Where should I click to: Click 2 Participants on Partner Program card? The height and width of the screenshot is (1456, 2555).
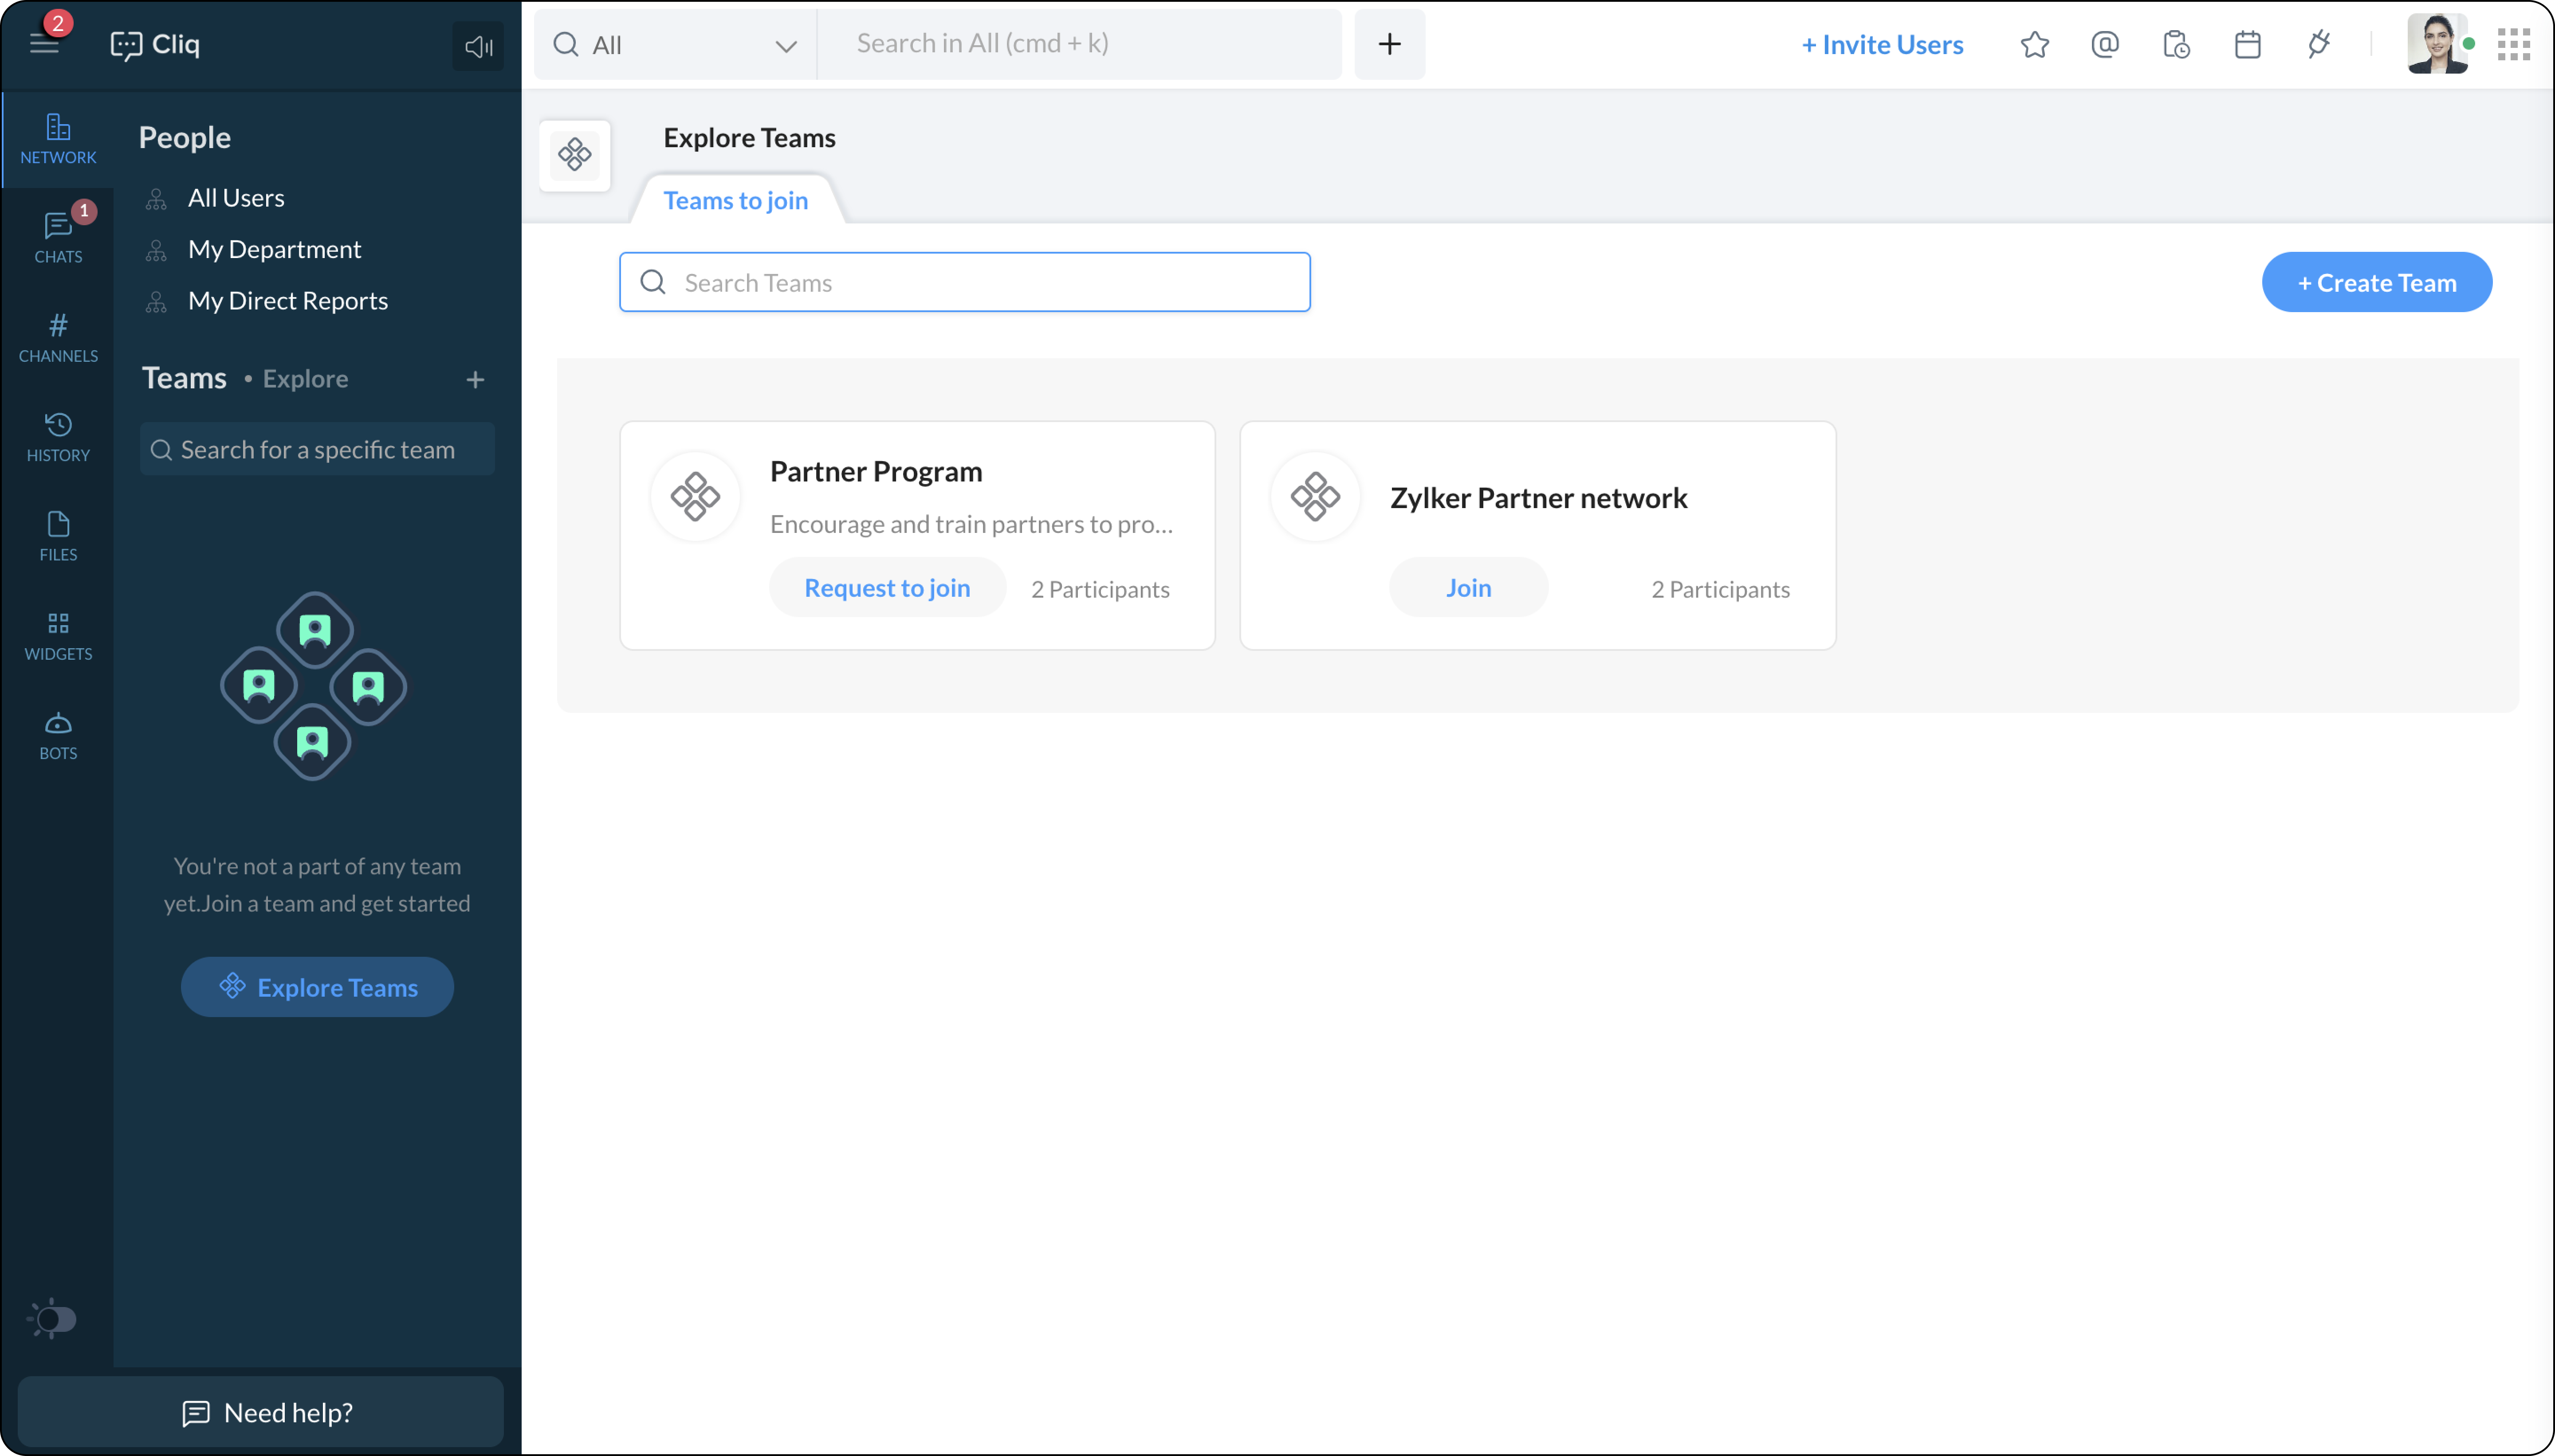coord(1100,590)
